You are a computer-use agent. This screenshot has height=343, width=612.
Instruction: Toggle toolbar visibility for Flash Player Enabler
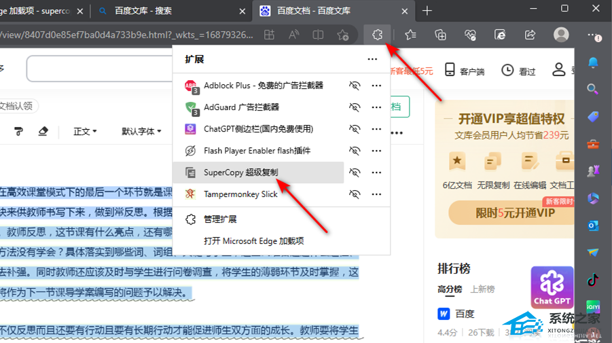(355, 151)
